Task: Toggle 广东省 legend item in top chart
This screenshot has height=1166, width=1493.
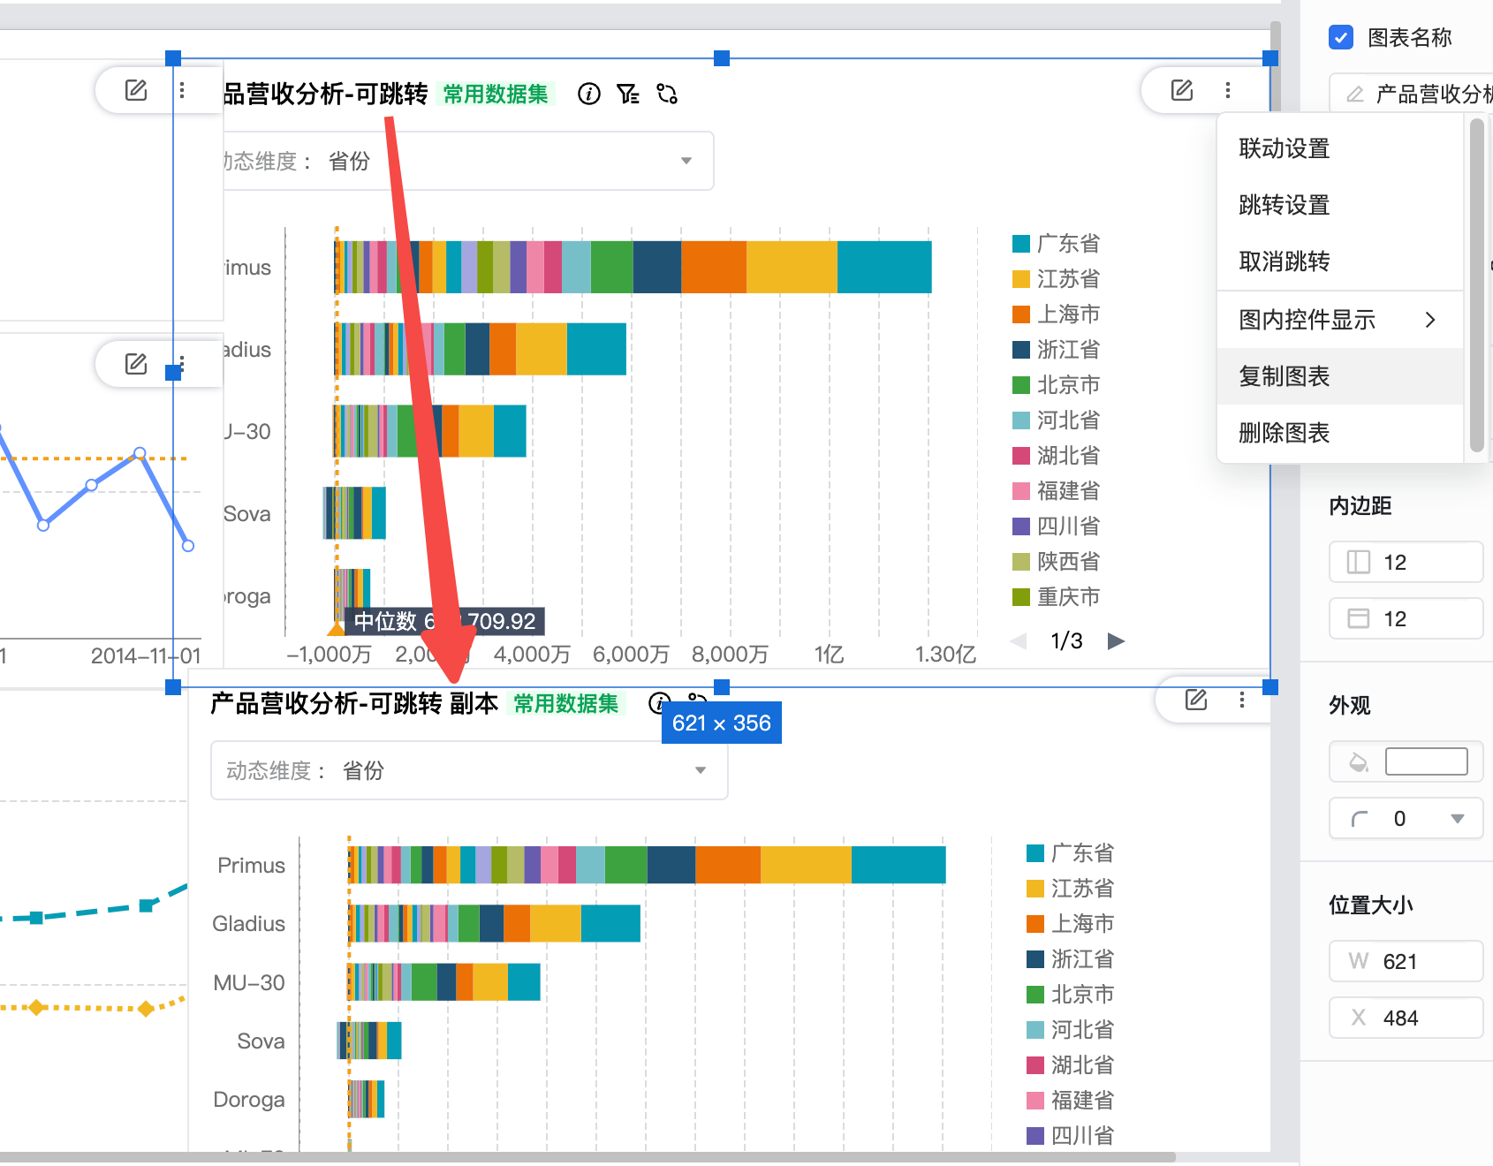Action: tap(1057, 244)
